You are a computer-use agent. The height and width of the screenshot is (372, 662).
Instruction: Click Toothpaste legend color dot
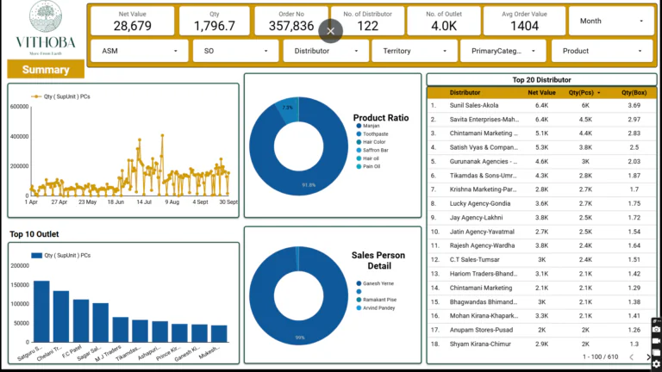tap(359, 133)
